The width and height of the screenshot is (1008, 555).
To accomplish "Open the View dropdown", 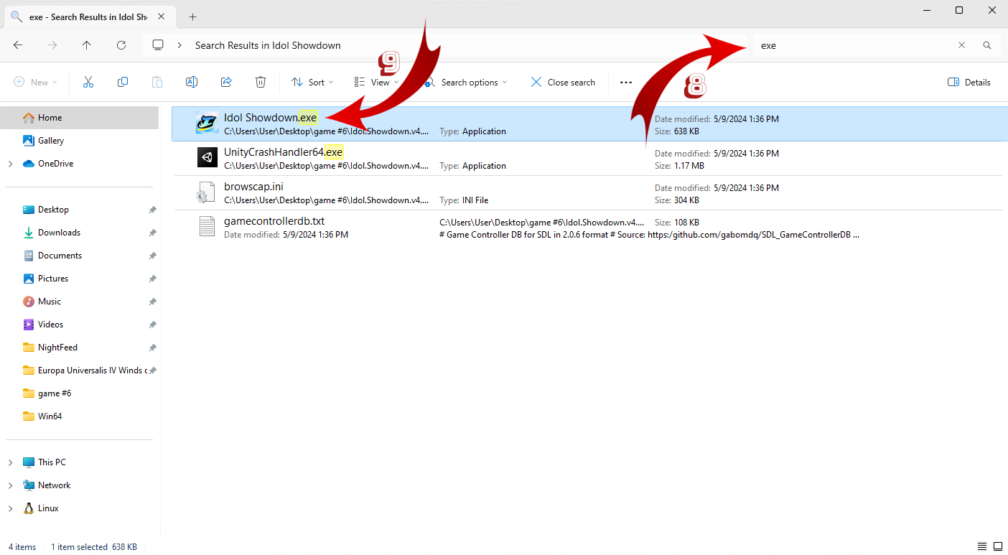I will click(376, 83).
